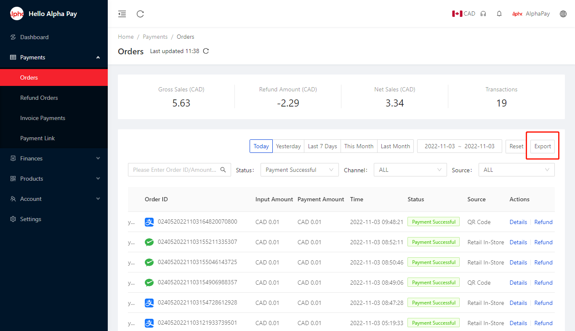Click the page reload icon in top bar

141,14
